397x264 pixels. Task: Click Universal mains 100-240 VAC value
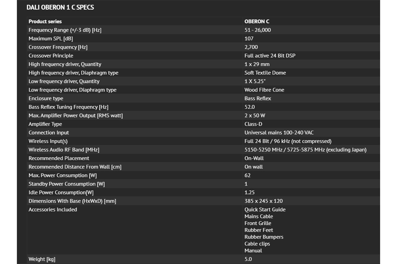pyautogui.click(x=279, y=133)
